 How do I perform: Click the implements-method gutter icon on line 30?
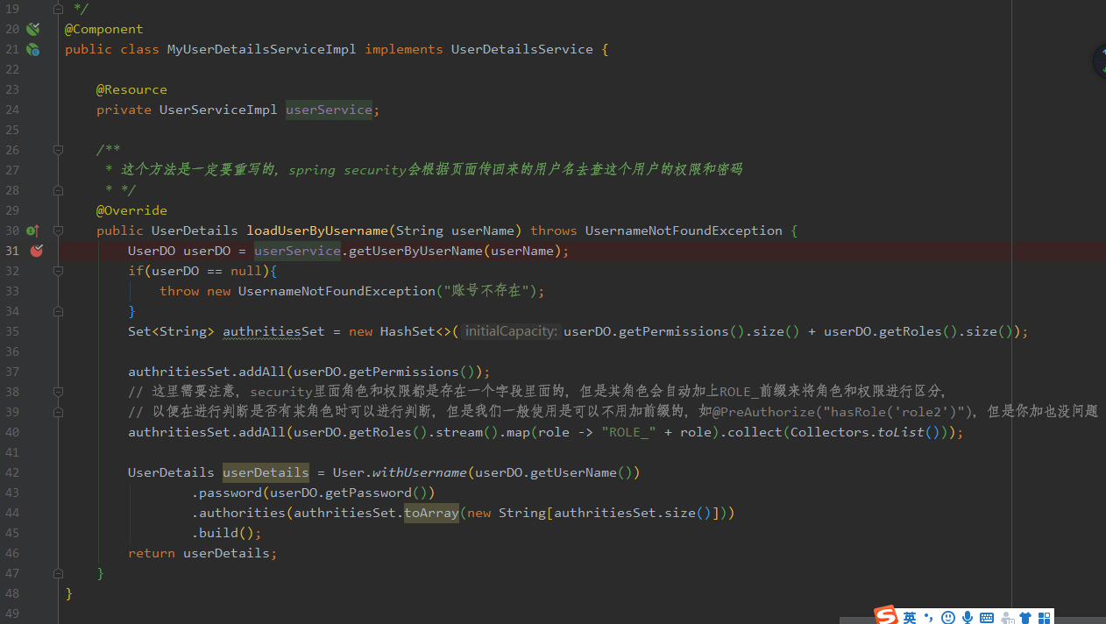point(32,230)
